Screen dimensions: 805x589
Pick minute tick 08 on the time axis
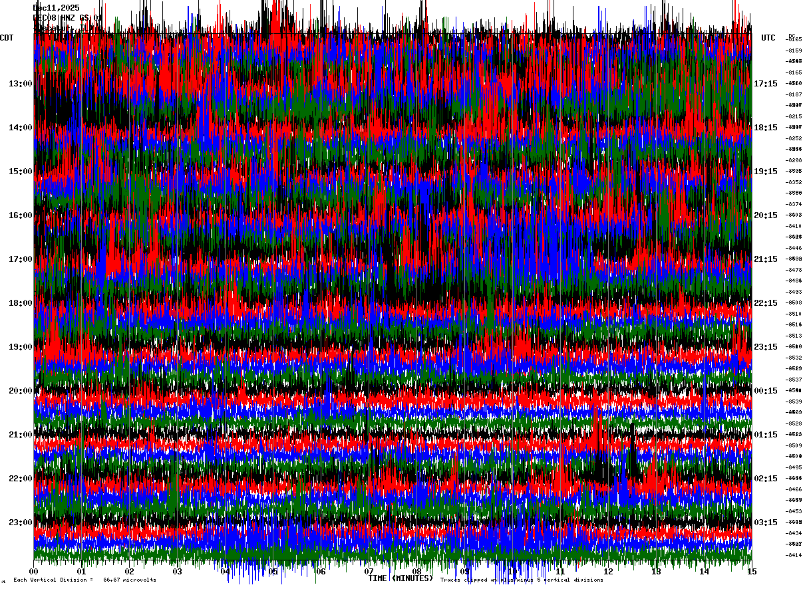[x=417, y=571]
